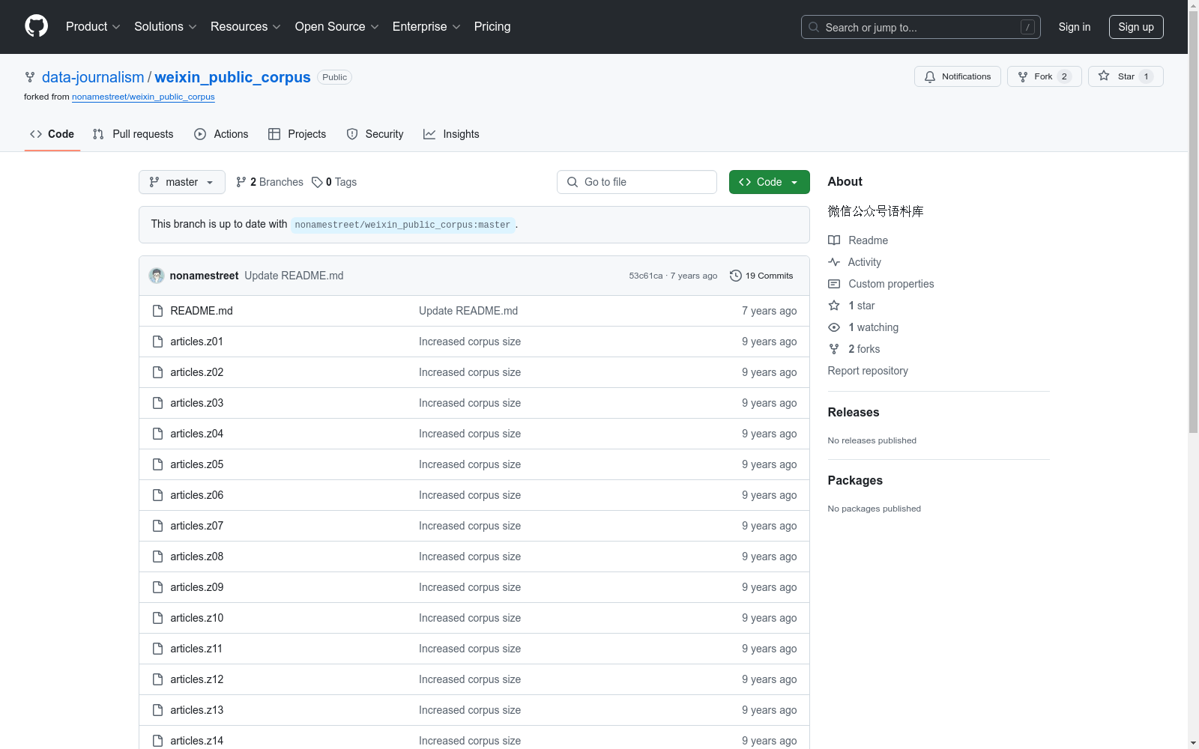The image size is (1199, 749).
Task: Open the Update README.md commit in the README.md row
Action: (468, 311)
